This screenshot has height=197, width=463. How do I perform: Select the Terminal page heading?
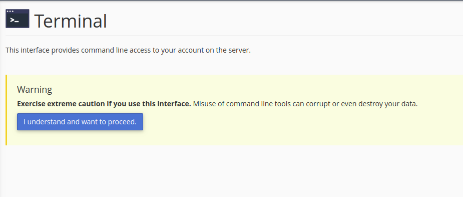(71, 21)
